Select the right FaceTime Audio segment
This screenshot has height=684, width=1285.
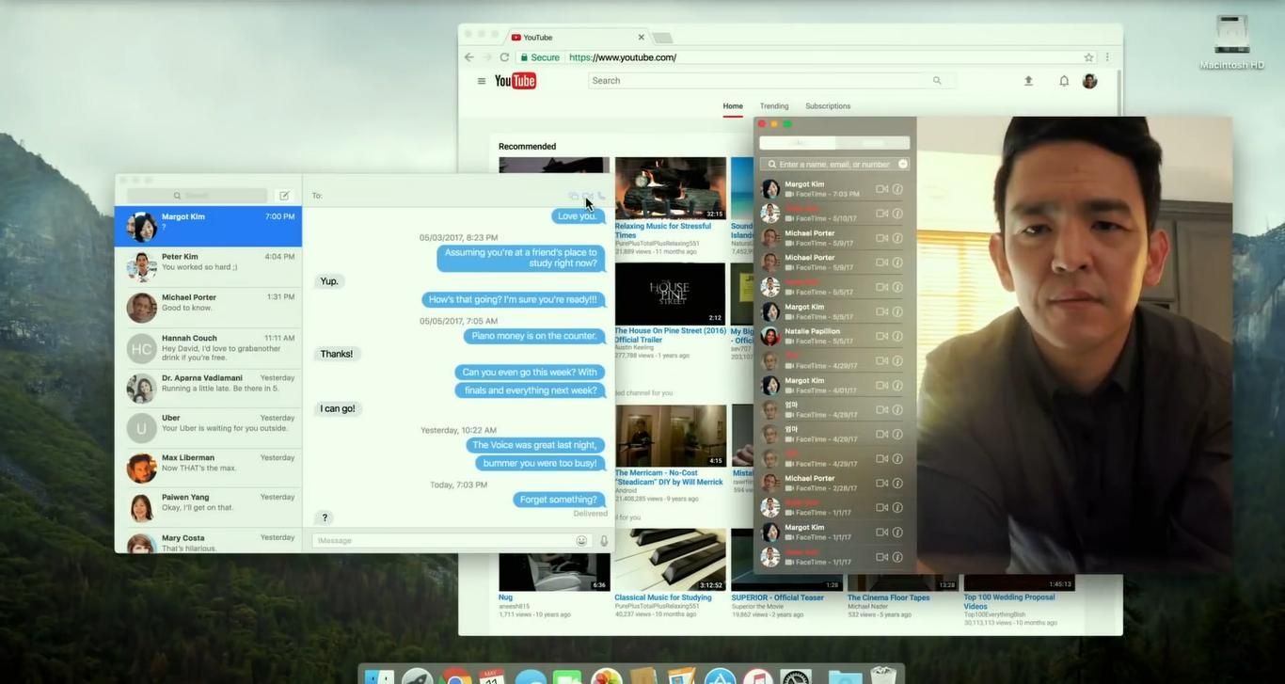point(872,143)
